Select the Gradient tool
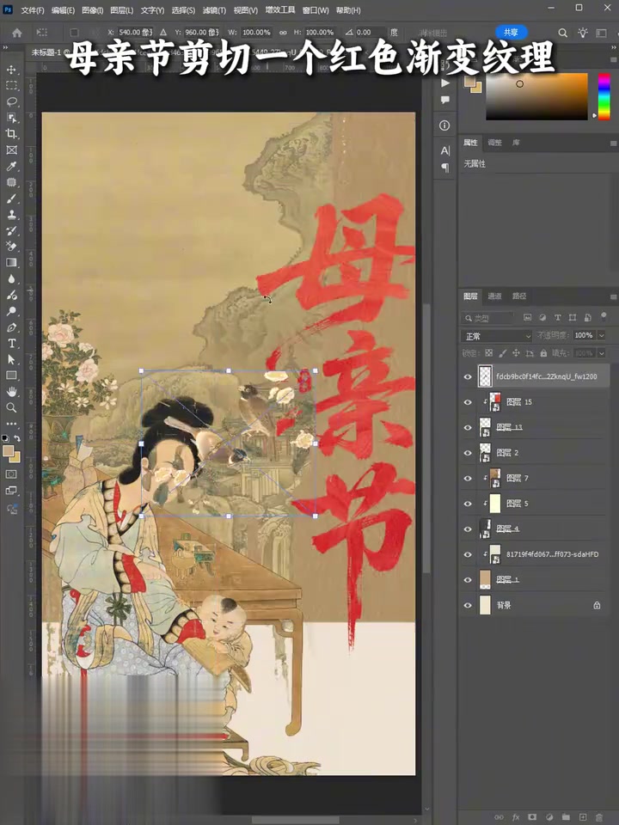Image resolution: width=619 pixels, height=825 pixels. tap(11, 262)
